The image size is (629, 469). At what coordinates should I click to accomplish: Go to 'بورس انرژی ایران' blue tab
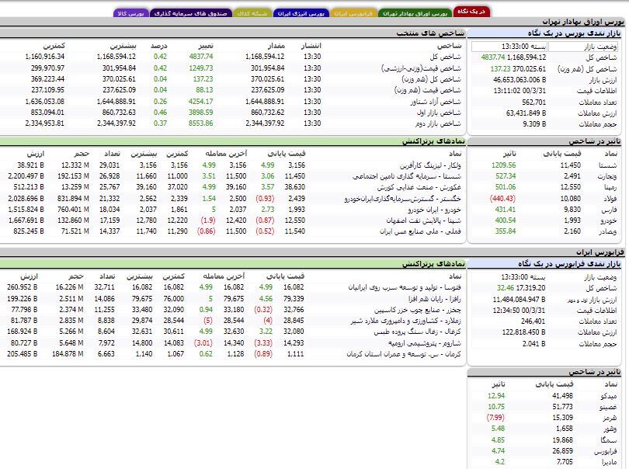301,13
